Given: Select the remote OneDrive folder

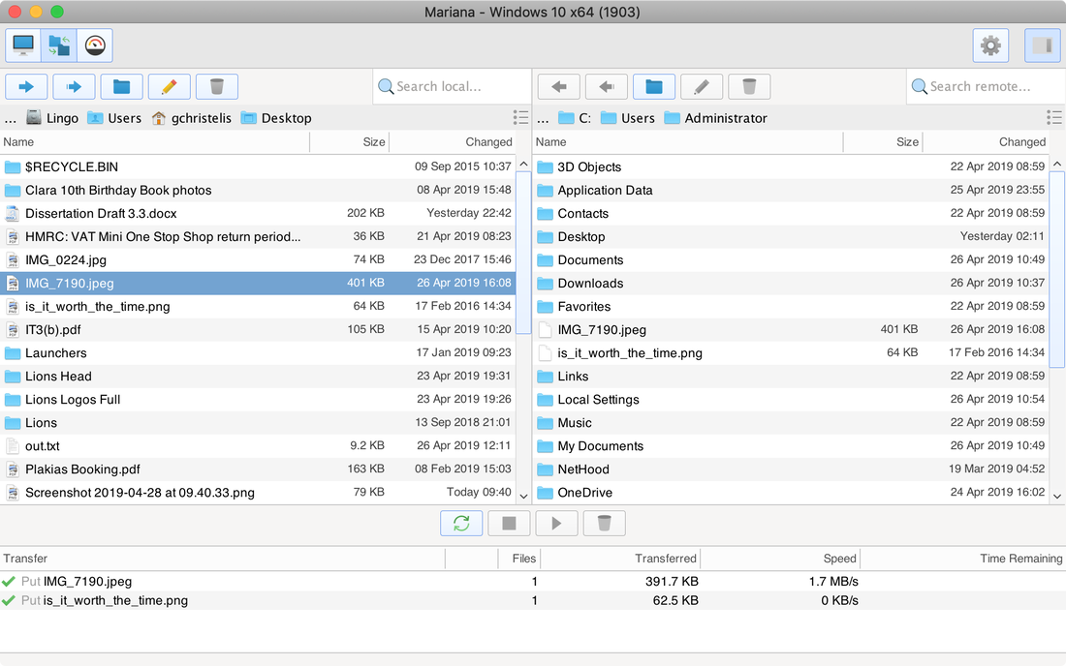Looking at the screenshot, I should 792,493.
